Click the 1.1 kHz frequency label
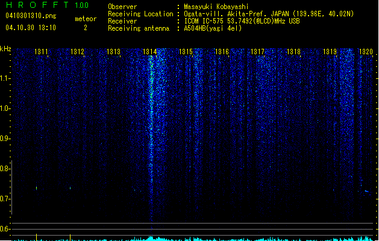Screen dimensions: 379x241 coord(5,78)
